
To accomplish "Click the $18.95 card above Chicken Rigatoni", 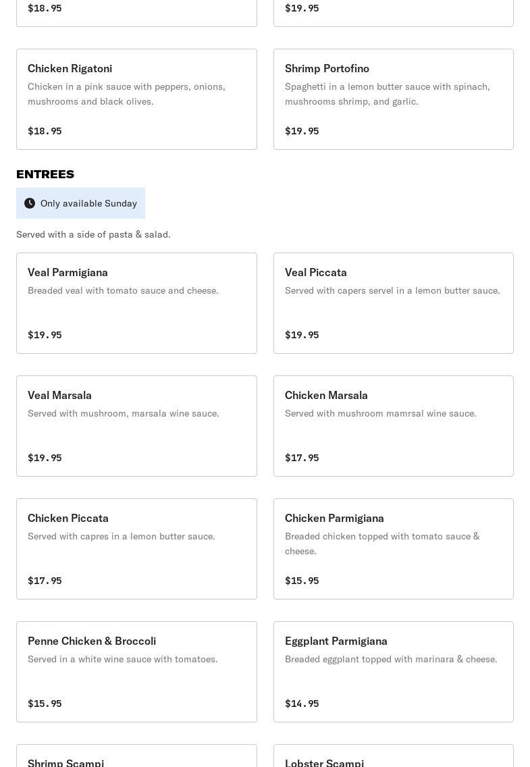I will click(x=136, y=11).
